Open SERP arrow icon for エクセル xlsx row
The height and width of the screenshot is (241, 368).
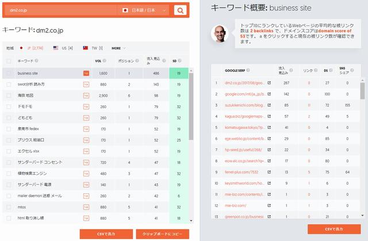[86, 151]
